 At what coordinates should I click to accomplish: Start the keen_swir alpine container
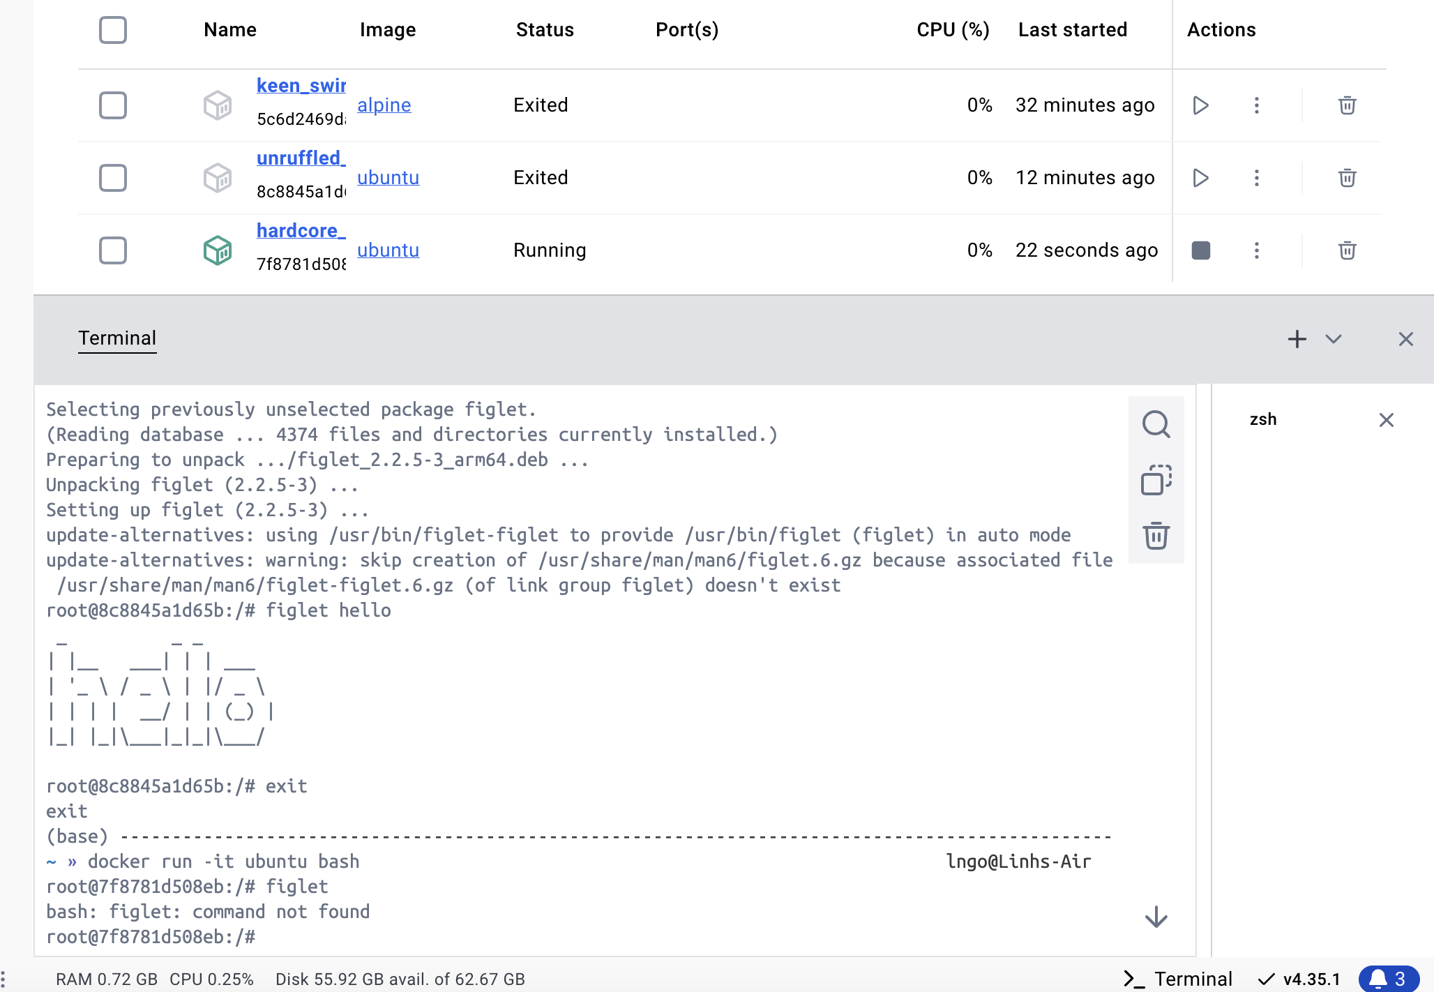click(1200, 105)
